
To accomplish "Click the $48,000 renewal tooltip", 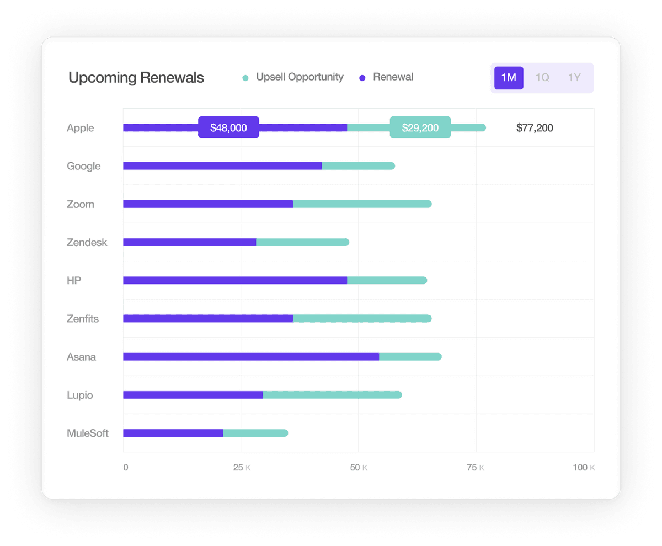I will (228, 127).
